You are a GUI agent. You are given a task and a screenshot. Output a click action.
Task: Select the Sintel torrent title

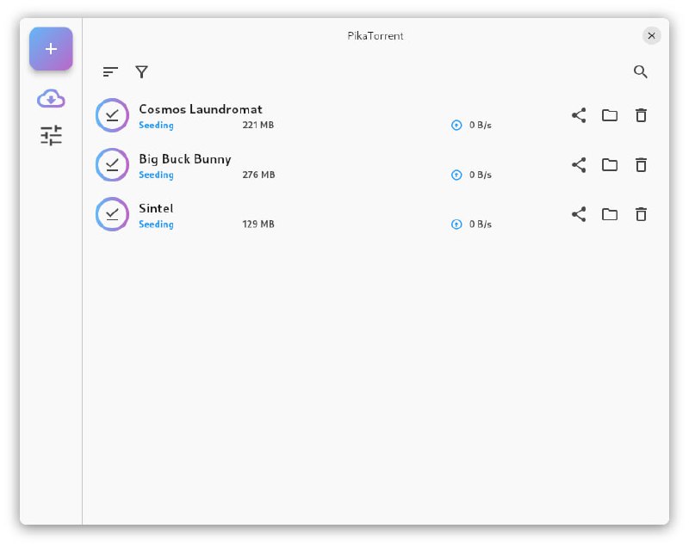tap(156, 208)
